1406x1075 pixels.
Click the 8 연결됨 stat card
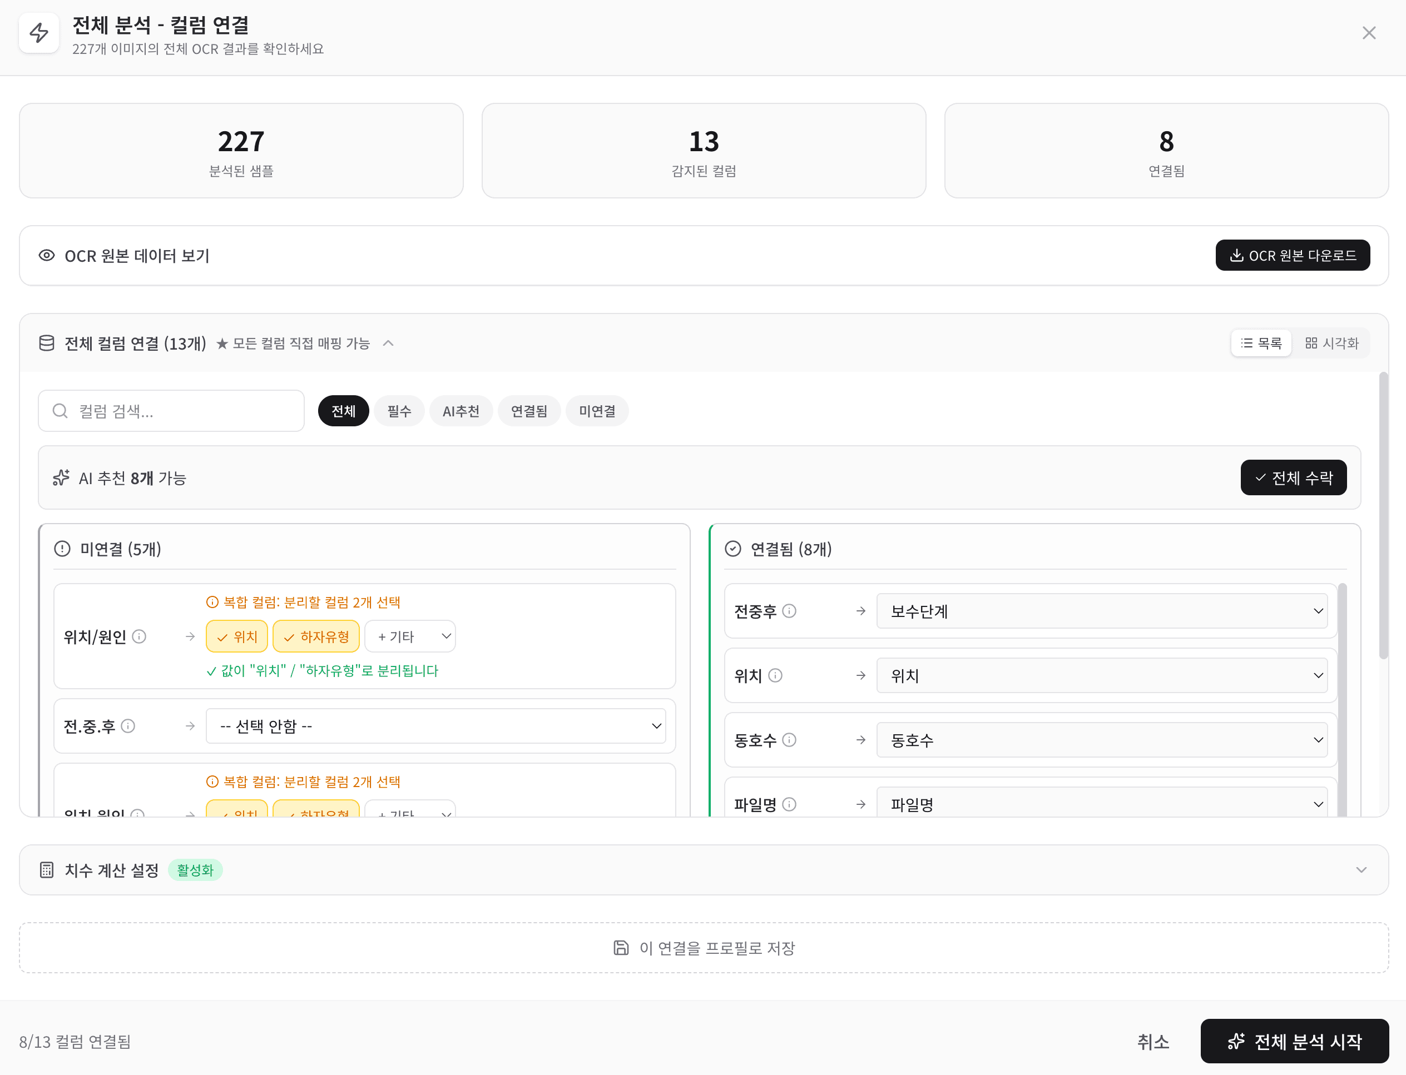click(1166, 151)
